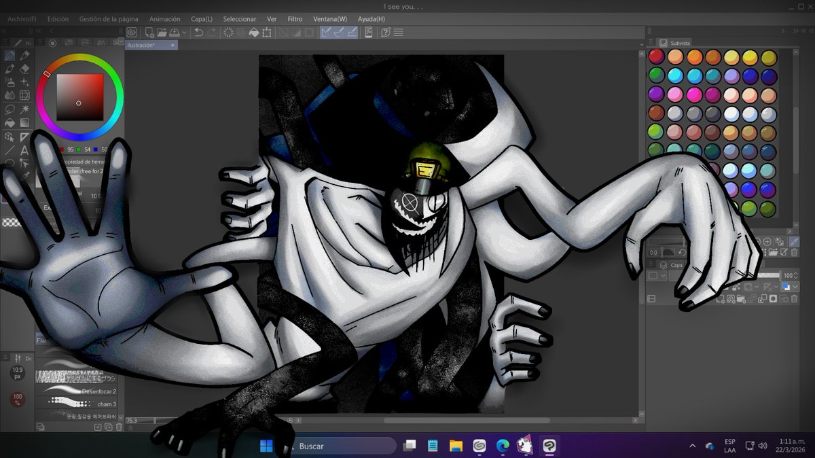Open the Gestión de la página menu
Image resolution: width=815 pixels, height=458 pixels.
click(x=110, y=19)
